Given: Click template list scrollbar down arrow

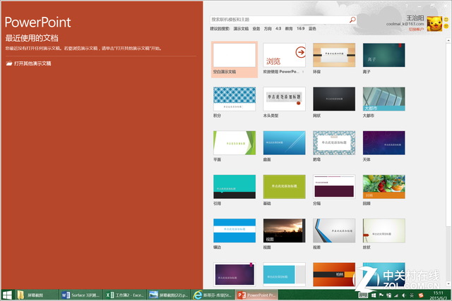Looking at the screenshot, I should [x=448, y=284].
